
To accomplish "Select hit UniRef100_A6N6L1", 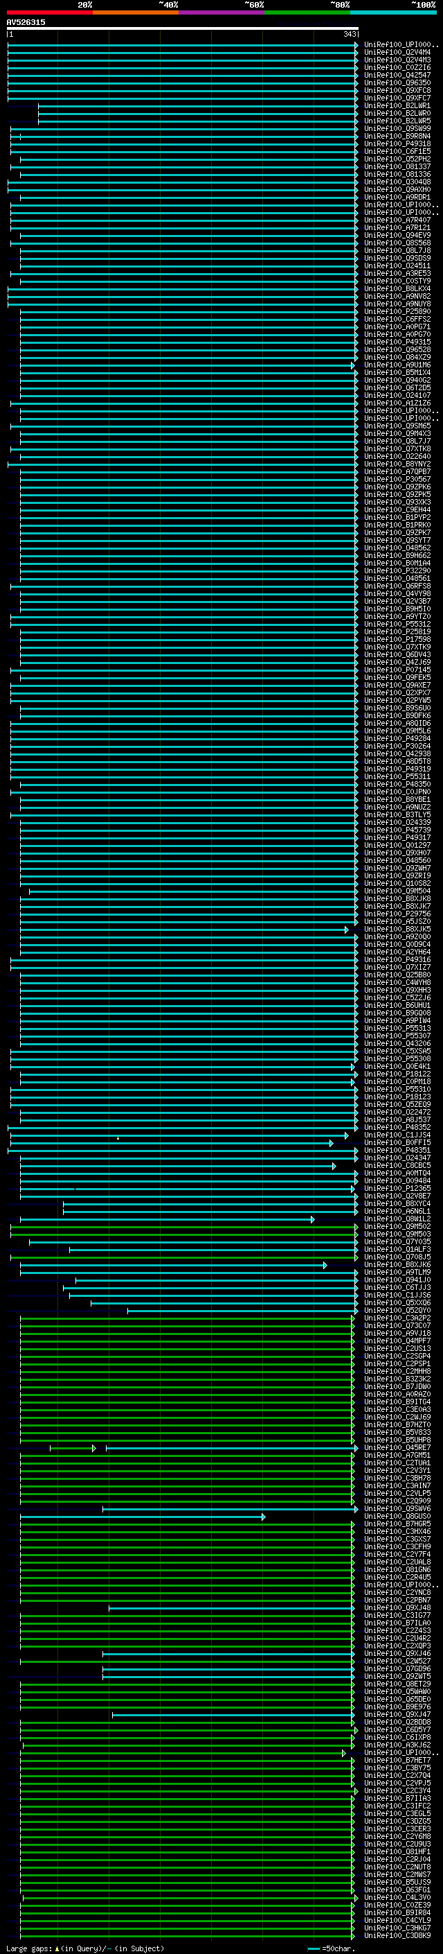I will (x=397, y=1212).
